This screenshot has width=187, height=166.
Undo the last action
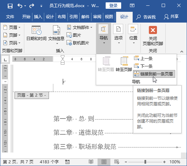pyautogui.click(x=20, y=6)
